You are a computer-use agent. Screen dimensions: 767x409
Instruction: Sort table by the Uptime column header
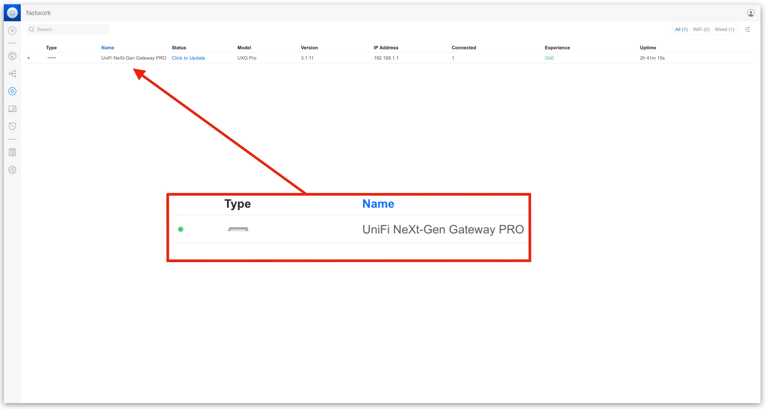point(647,48)
